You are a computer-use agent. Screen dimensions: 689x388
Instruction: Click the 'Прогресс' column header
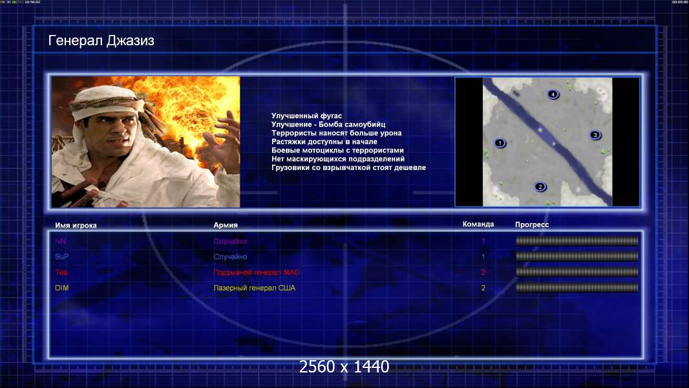point(532,224)
